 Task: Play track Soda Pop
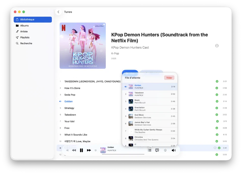point(70,95)
